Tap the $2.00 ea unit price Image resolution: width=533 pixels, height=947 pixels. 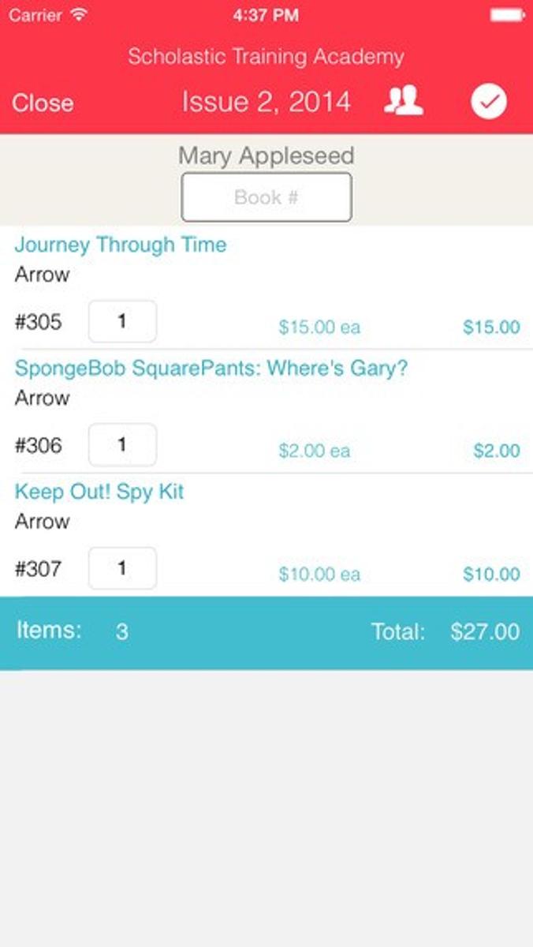pyautogui.click(x=315, y=451)
